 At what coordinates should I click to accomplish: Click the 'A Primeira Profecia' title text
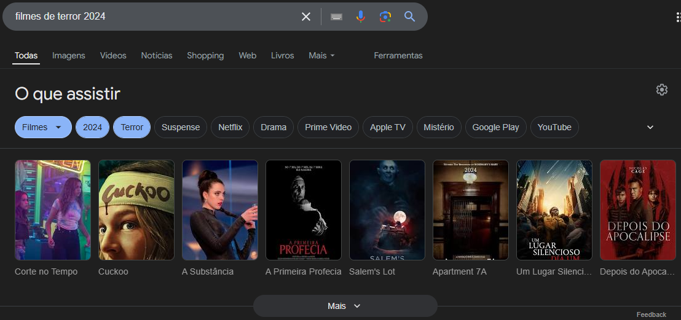point(304,272)
